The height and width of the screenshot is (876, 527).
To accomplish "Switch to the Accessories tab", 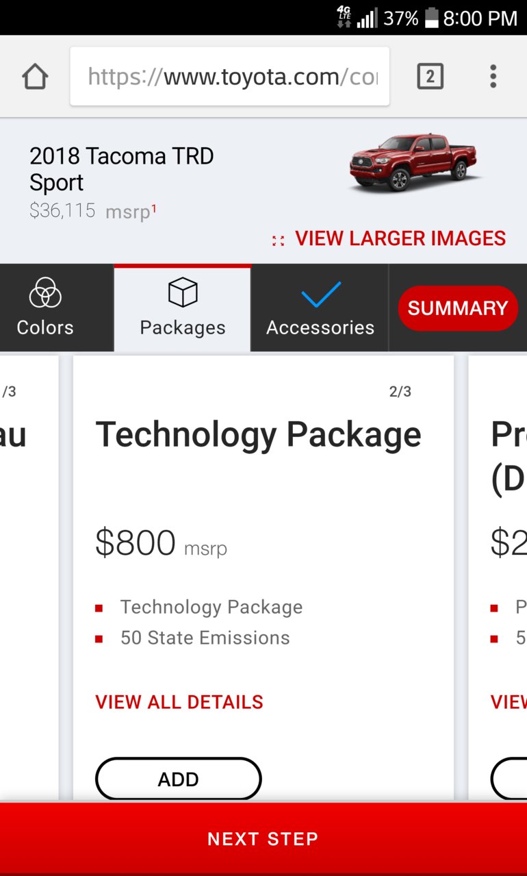I will pyautogui.click(x=320, y=308).
